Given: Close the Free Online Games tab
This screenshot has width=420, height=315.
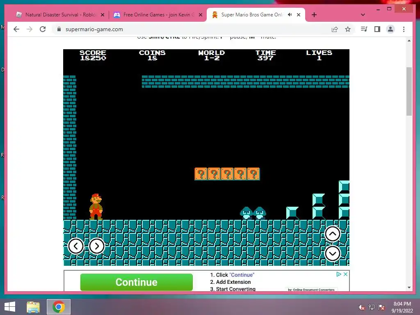Looking at the screenshot, I should coord(200,15).
